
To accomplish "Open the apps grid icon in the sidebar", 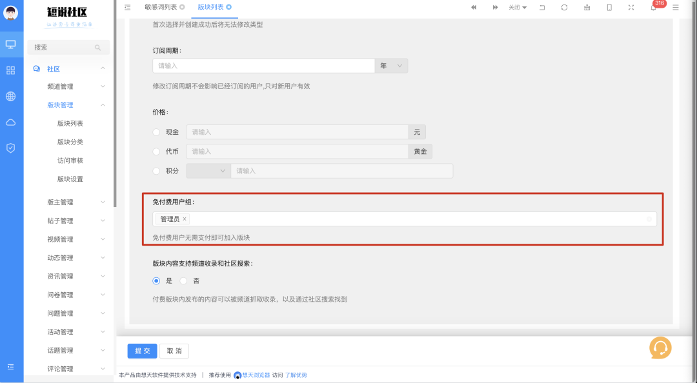I will 10,70.
